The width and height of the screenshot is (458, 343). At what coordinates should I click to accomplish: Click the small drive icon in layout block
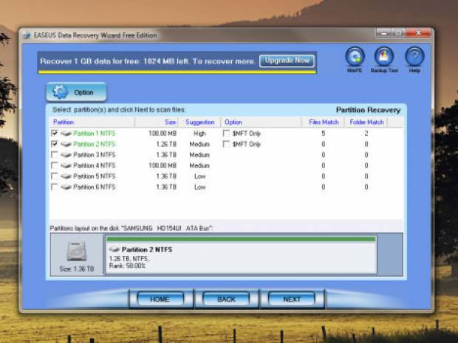115,249
